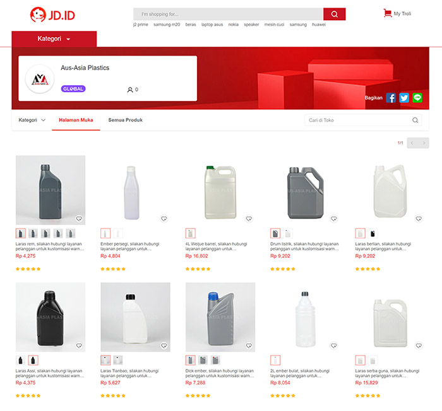Click the red search magnifier button
The width and height of the screenshot is (442, 411).
coord(334,14)
